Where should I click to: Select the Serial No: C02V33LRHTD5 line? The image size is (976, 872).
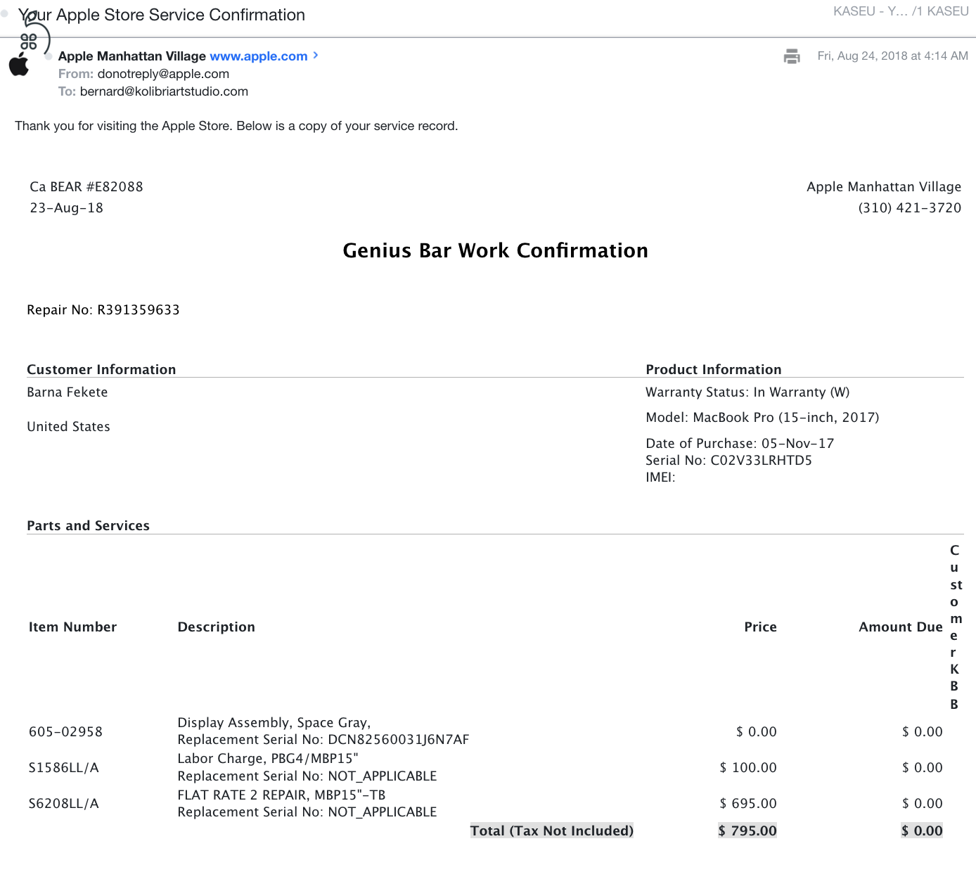pyautogui.click(x=728, y=461)
